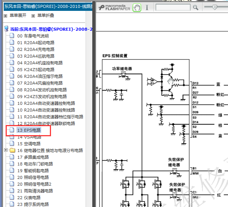Screen dimensions: 228x207
Task: Click the page icon of 21 雨刷清洗器电路
Action: click(x=12, y=191)
